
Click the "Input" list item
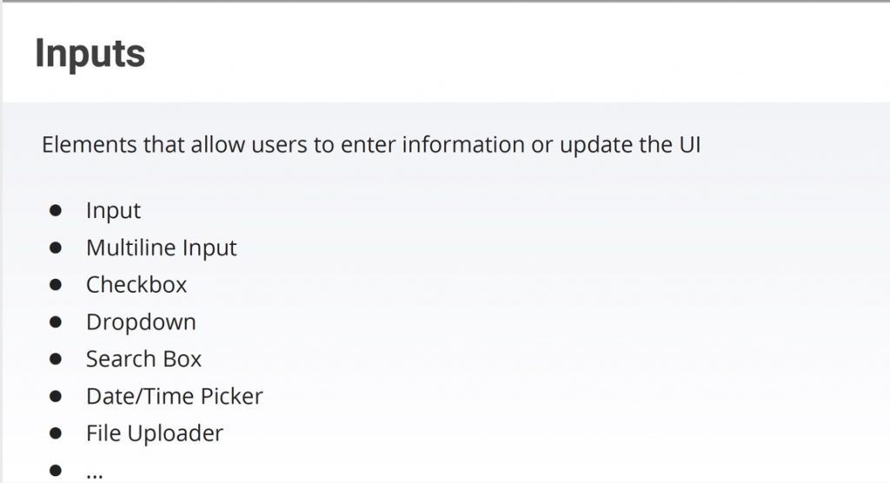click(113, 211)
